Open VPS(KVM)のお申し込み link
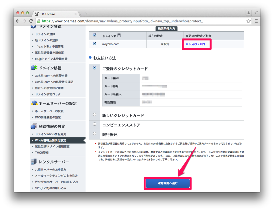Screen dimensions: 274x211 point(51,188)
